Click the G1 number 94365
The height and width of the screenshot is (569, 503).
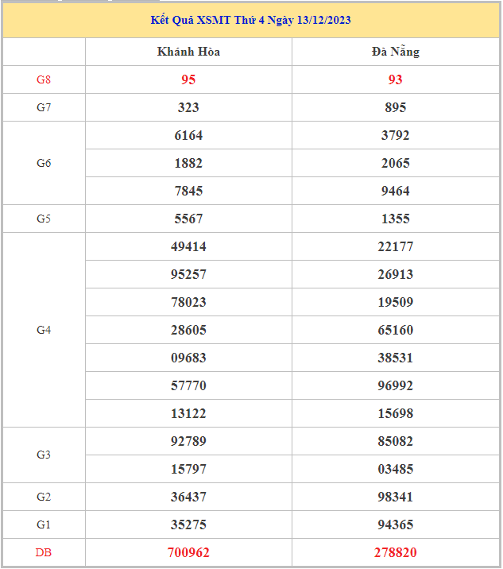click(x=395, y=524)
